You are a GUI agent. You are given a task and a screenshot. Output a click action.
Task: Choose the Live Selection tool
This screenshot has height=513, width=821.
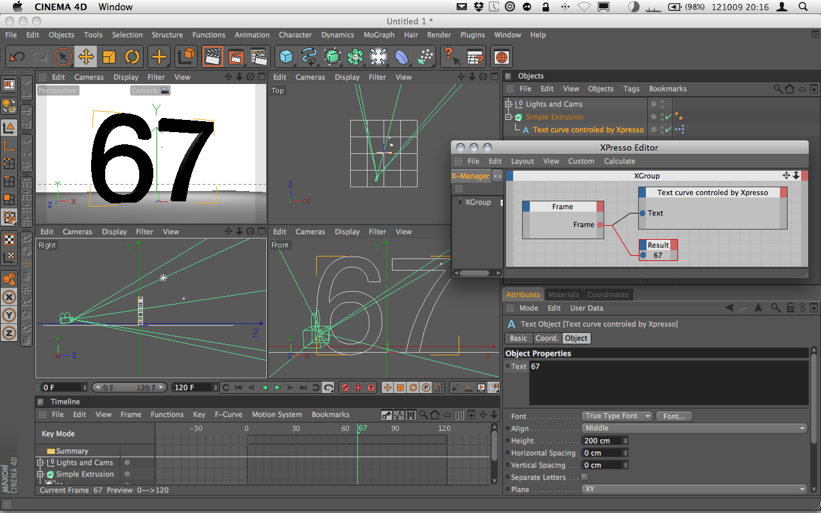click(x=63, y=56)
